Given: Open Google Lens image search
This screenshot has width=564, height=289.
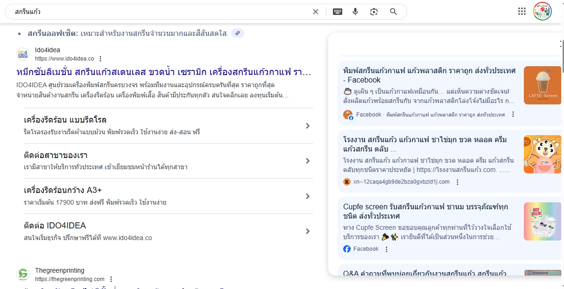Looking at the screenshot, I should click(x=374, y=12).
